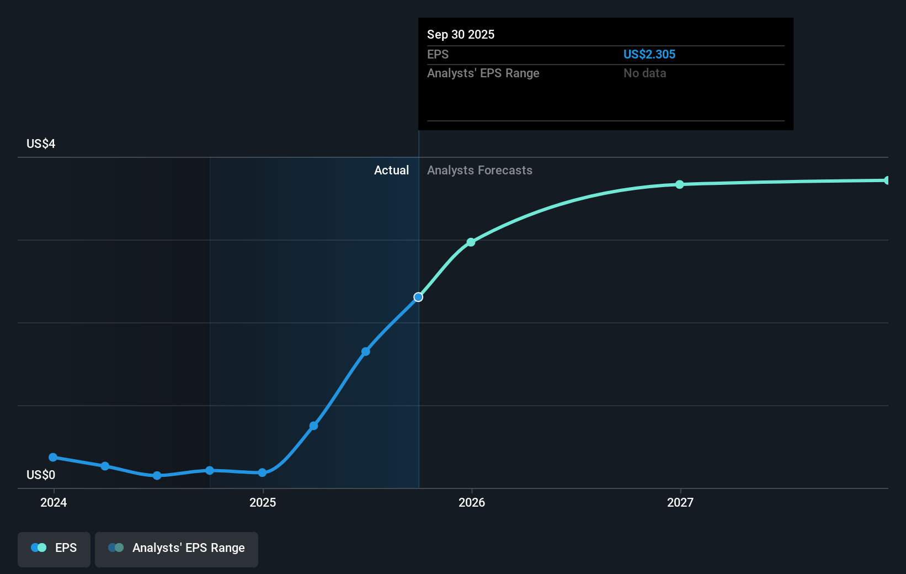Image resolution: width=906 pixels, height=574 pixels.
Task: Select the 2027 forecast data point
Action: (x=680, y=184)
